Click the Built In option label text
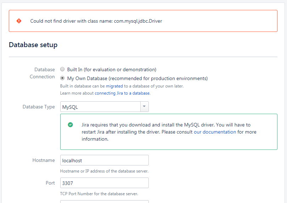The image size is (287, 203). click(x=112, y=69)
